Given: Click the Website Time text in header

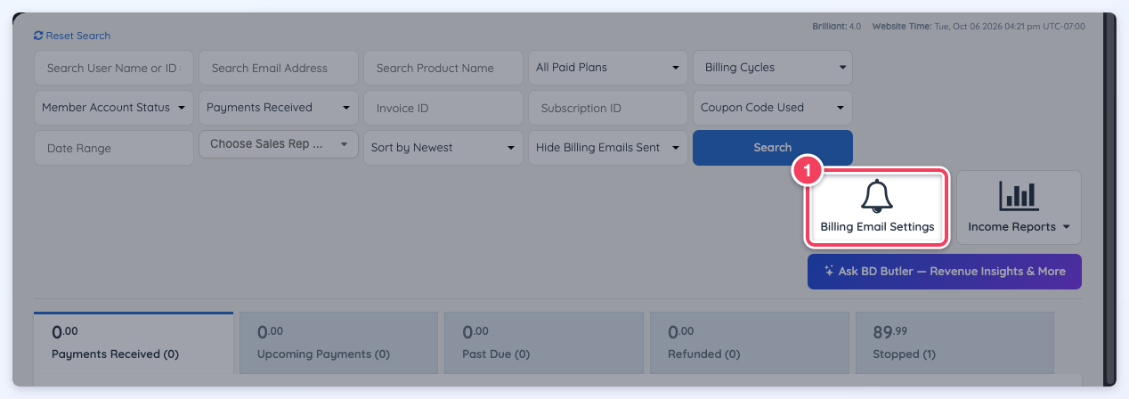Looking at the screenshot, I should (x=979, y=27).
